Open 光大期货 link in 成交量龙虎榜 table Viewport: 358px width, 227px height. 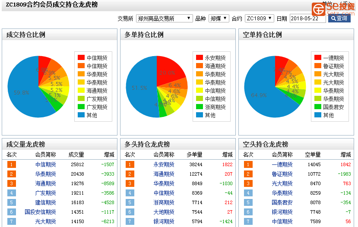[x=46, y=221]
